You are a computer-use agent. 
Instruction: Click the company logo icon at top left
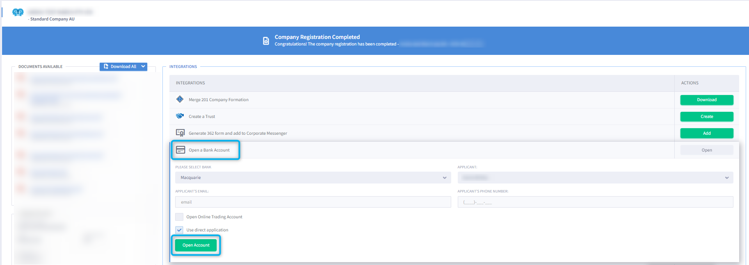[x=18, y=12]
